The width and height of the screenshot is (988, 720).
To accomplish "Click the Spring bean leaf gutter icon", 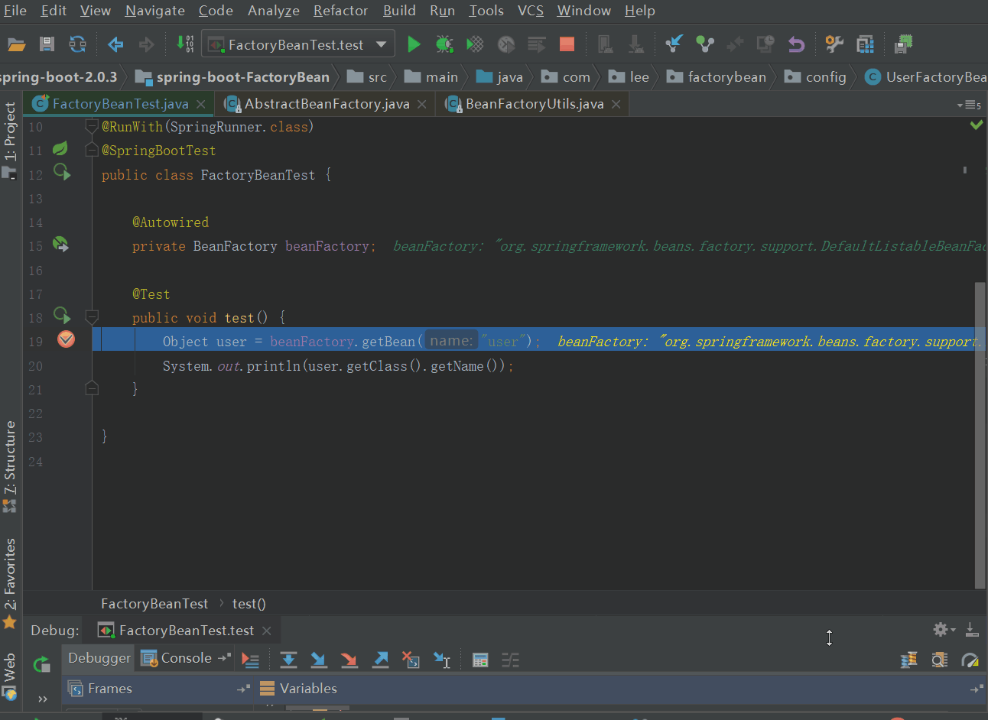I will tap(60, 149).
